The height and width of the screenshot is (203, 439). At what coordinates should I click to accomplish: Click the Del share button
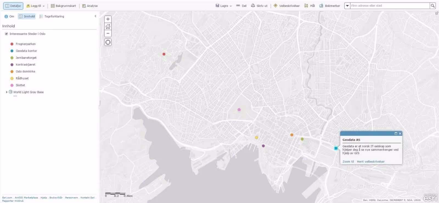pos(241,6)
